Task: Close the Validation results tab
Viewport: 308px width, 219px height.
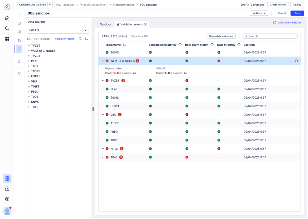Action: coord(145,24)
